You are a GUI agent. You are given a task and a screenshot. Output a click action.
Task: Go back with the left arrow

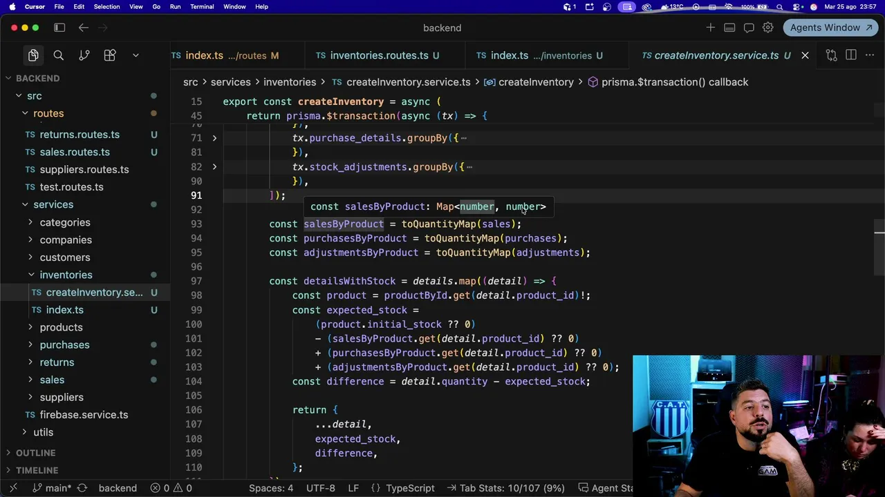tap(83, 28)
